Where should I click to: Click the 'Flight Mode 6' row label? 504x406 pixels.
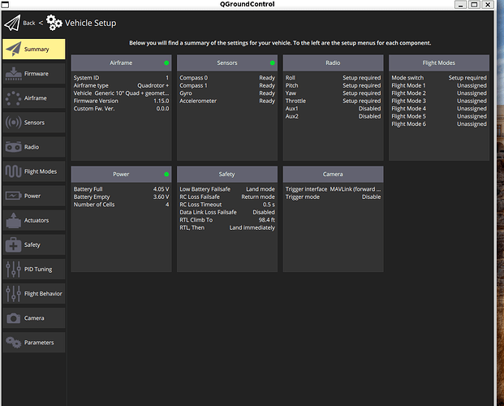pos(408,124)
